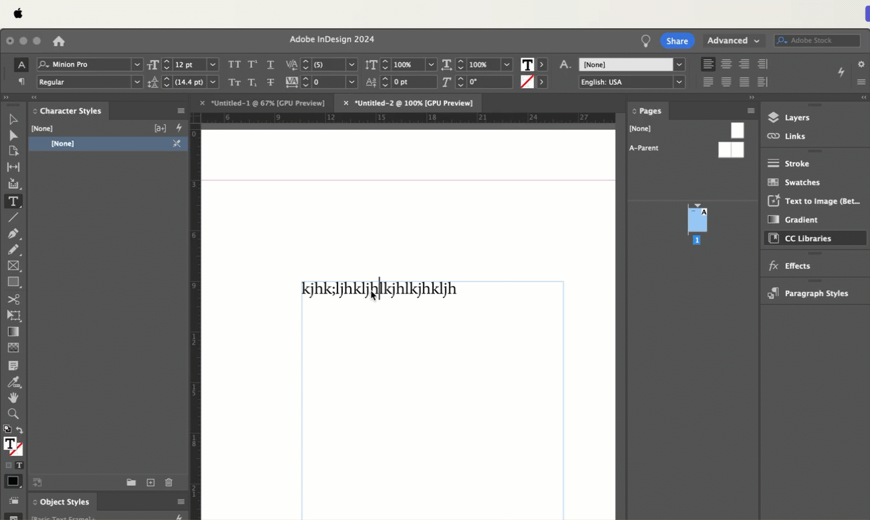This screenshot has height=520, width=870.
Task: Open the Effects panel
Action: tap(797, 266)
